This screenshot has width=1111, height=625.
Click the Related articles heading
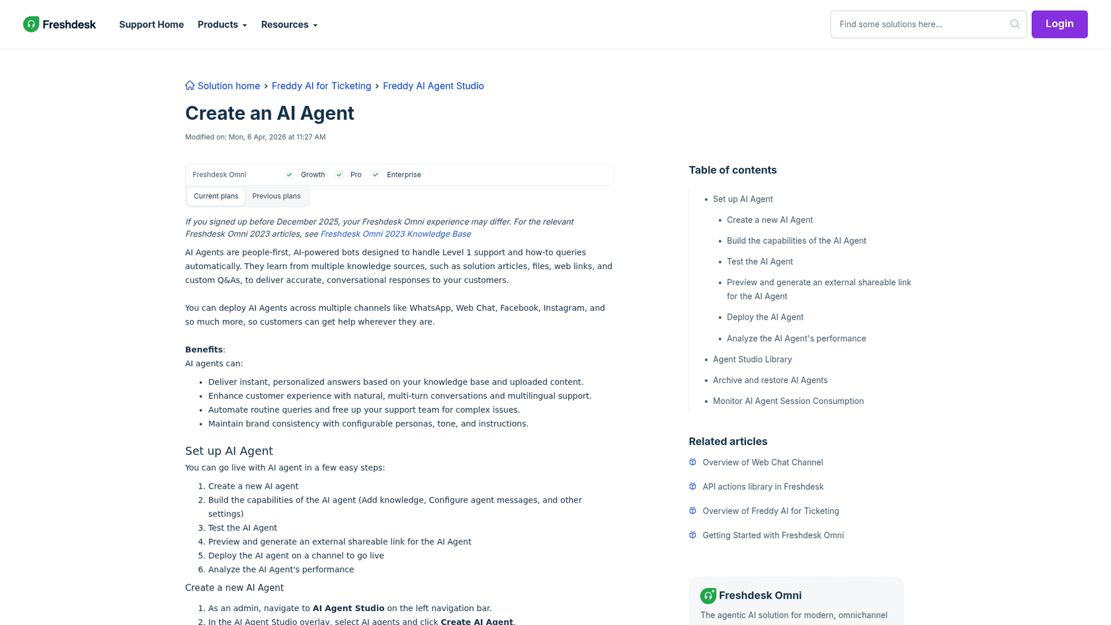728,442
